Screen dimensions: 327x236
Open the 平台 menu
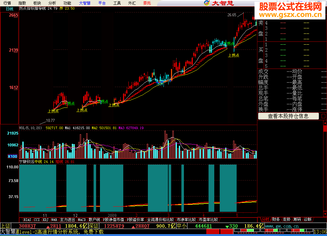[102, 3]
